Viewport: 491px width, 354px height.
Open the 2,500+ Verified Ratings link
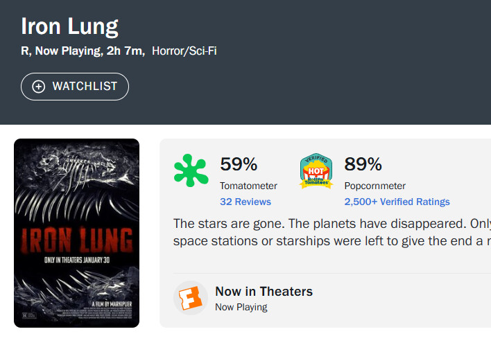click(x=397, y=202)
